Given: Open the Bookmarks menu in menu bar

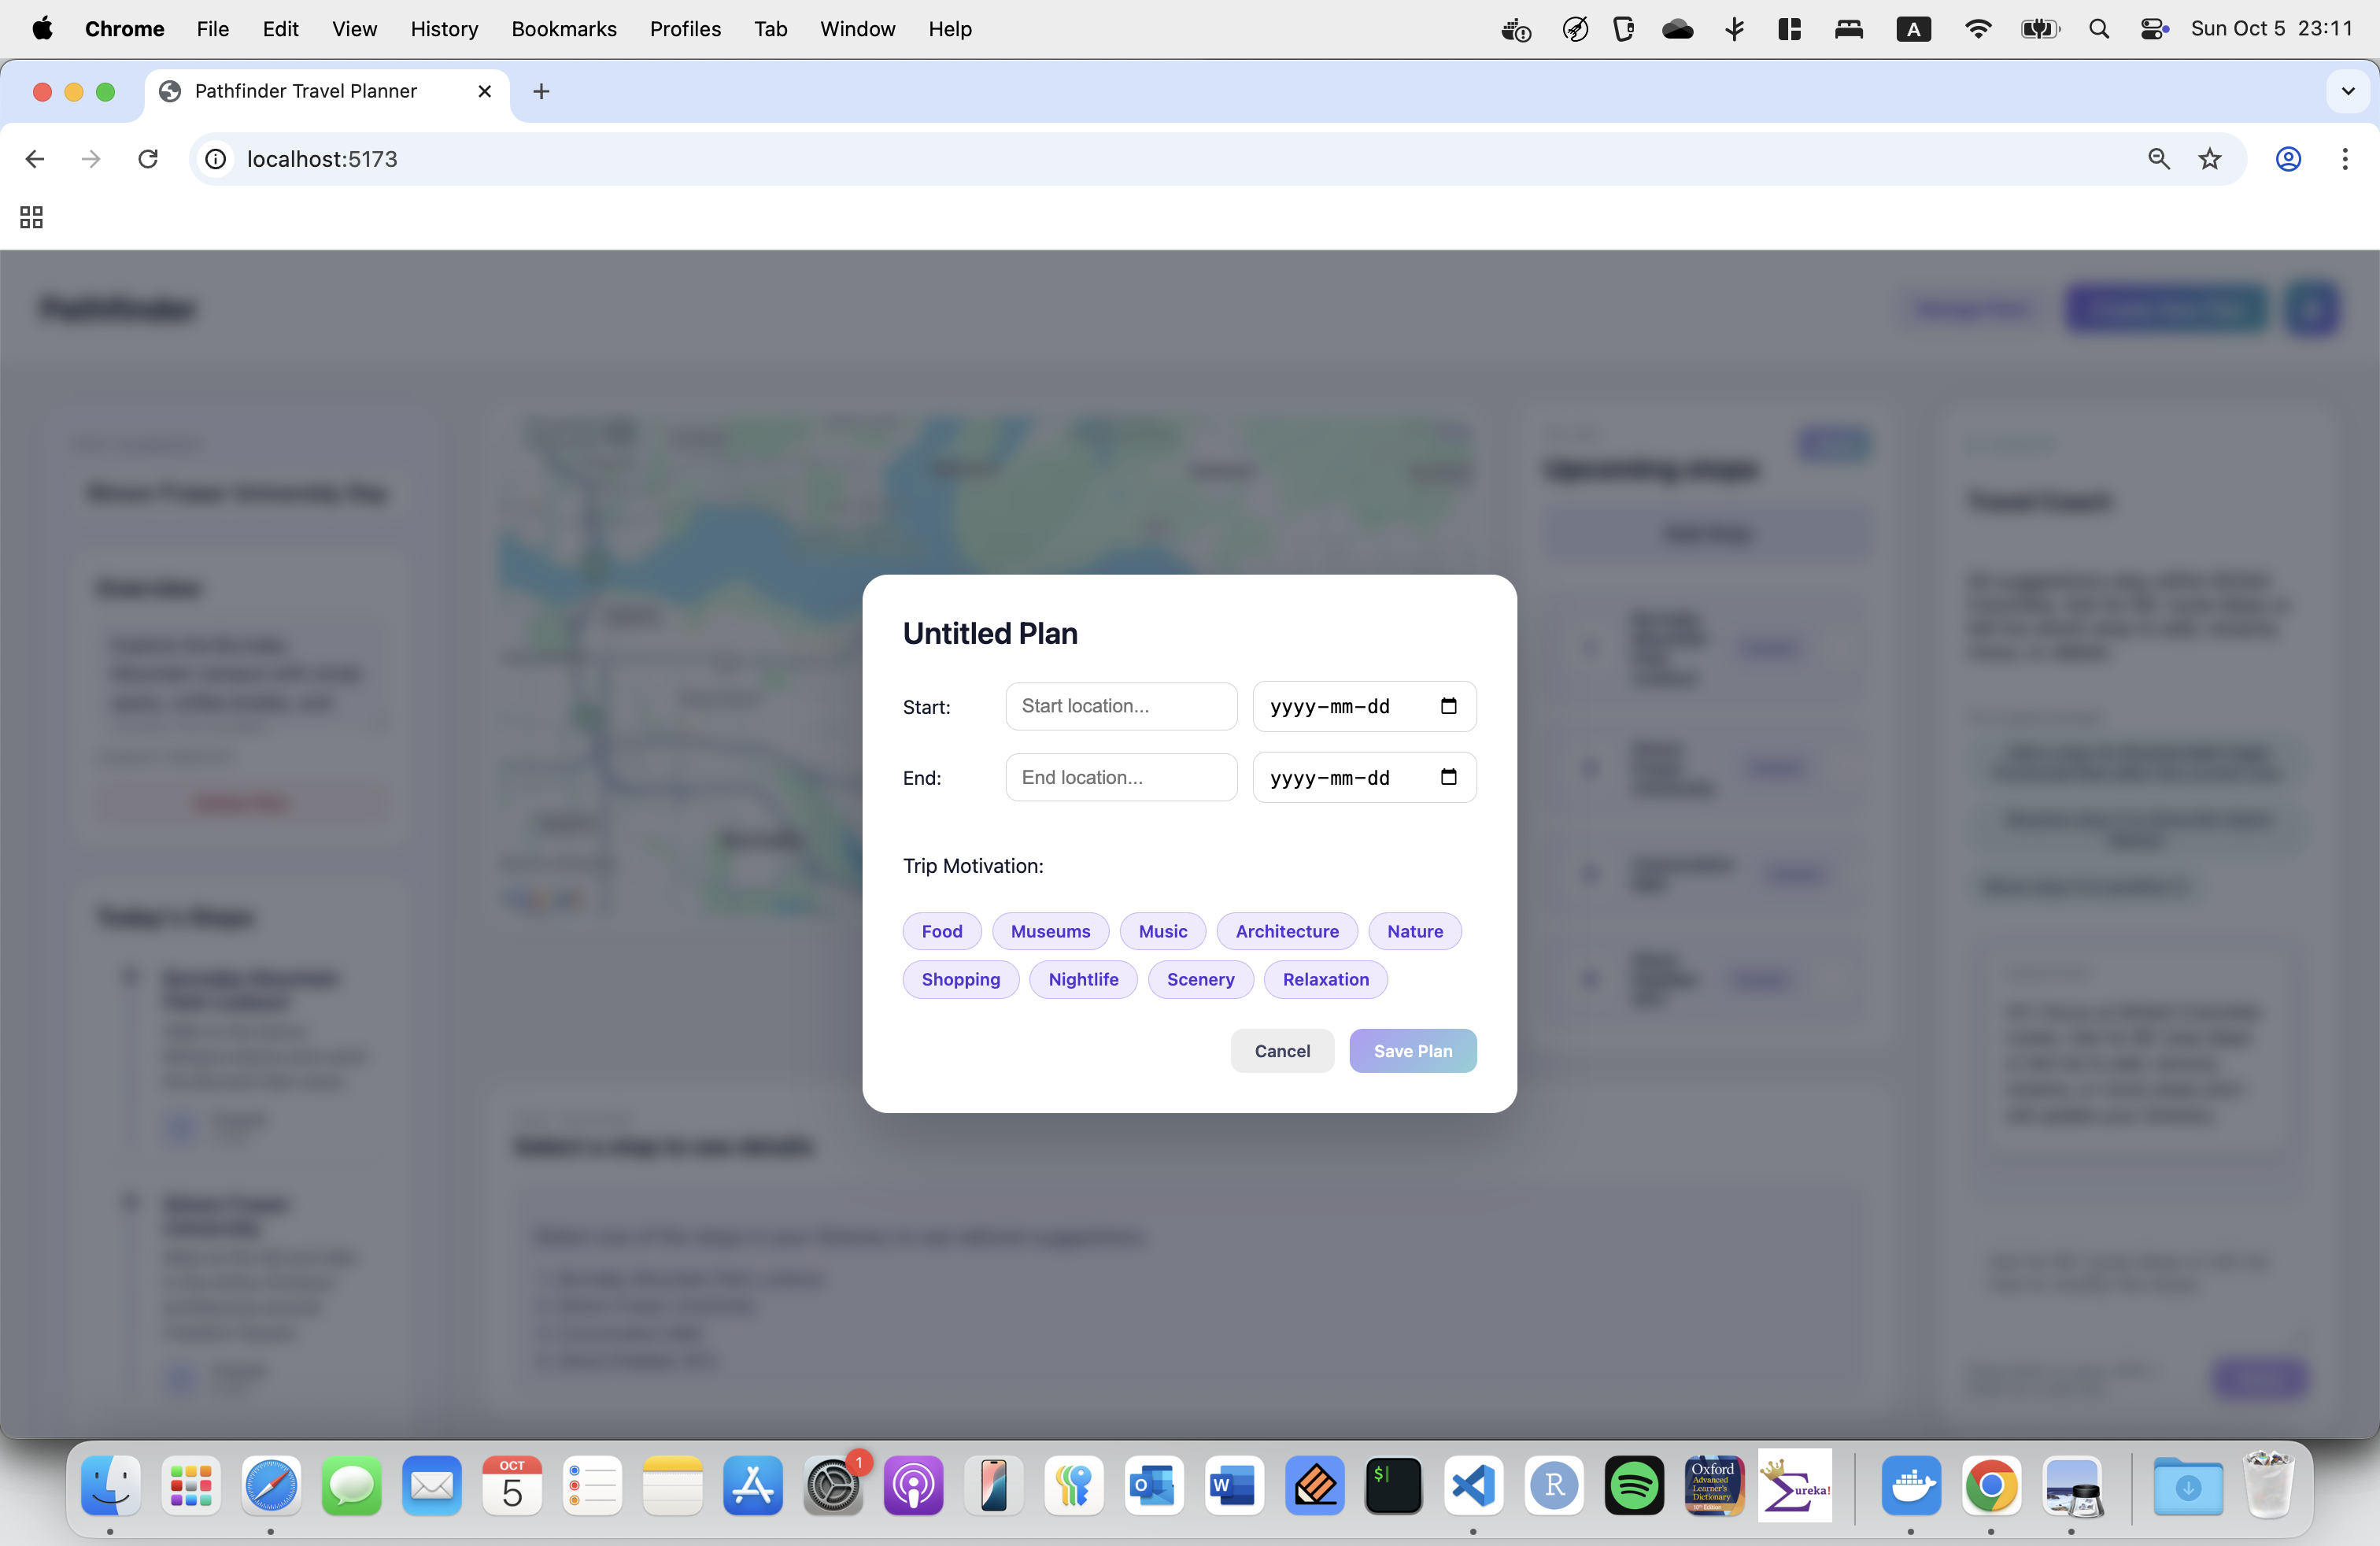Looking at the screenshot, I should click(x=563, y=29).
